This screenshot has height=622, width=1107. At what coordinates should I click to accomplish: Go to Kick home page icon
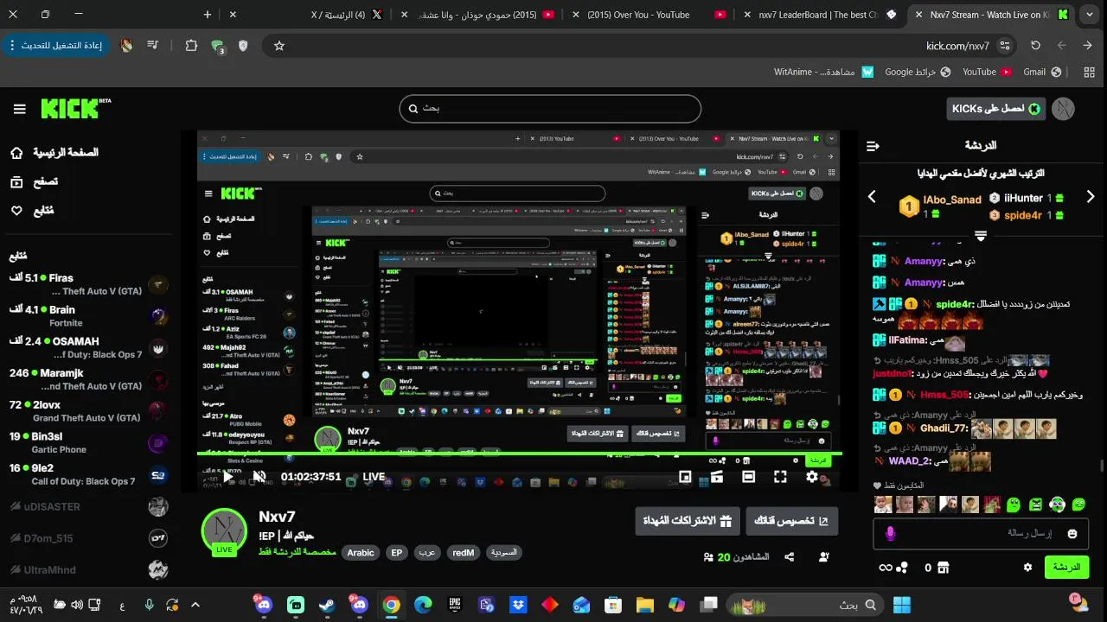coord(16,153)
